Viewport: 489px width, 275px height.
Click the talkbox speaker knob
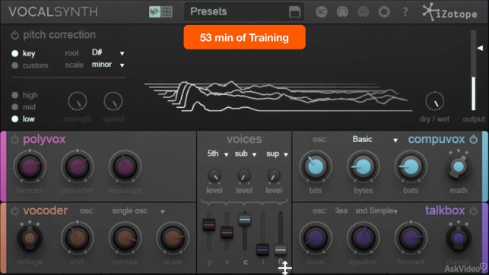click(x=363, y=238)
